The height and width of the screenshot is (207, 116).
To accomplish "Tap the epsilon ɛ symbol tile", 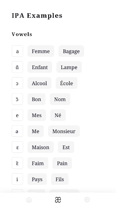I will point(17,147).
